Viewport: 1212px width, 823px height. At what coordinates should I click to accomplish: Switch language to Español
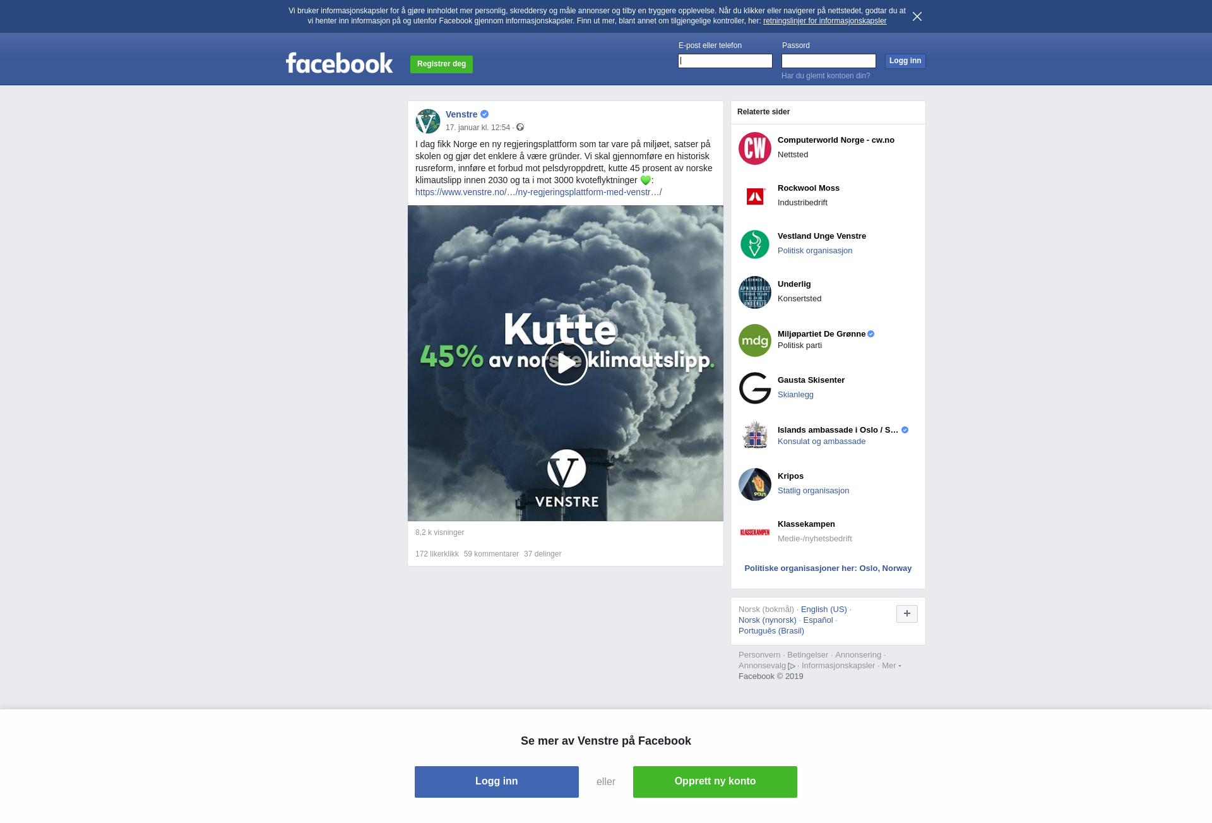tap(818, 620)
